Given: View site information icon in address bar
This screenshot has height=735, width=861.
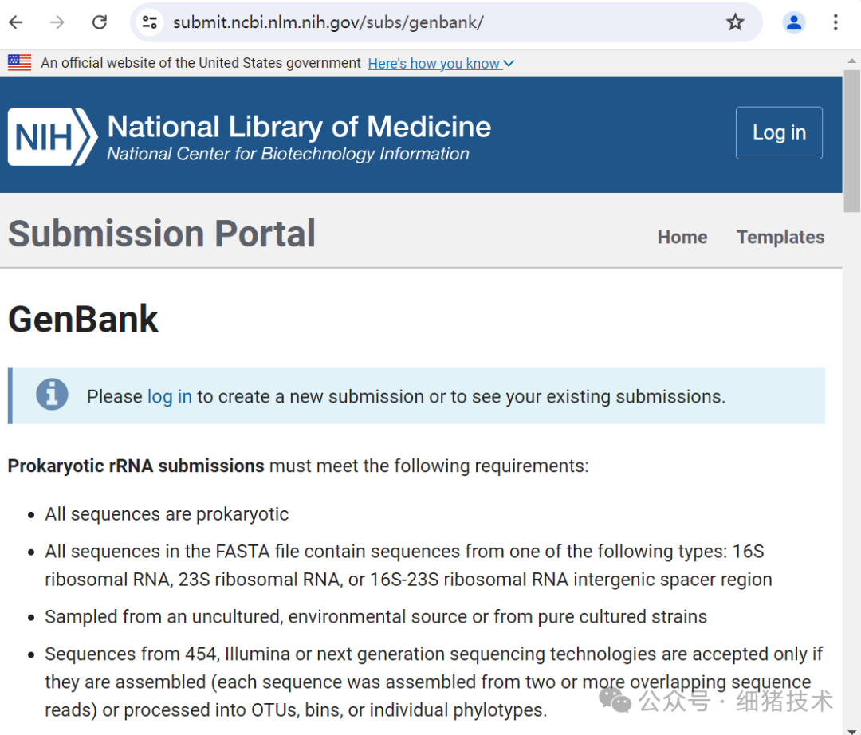Looking at the screenshot, I should click(x=150, y=22).
